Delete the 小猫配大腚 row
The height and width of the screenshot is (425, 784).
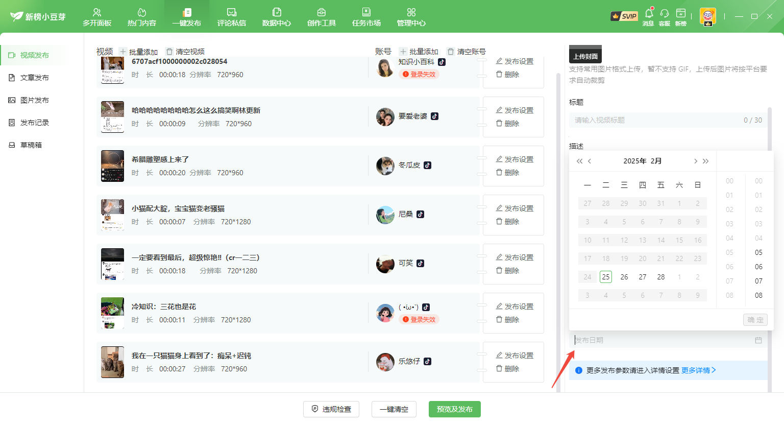tap(508, 222)
